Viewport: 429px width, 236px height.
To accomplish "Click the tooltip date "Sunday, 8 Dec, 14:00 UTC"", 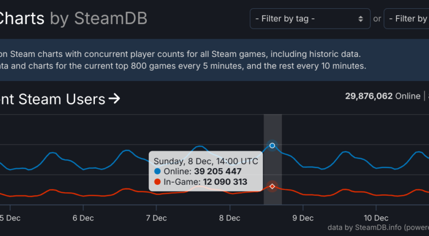I will click(x=205, y=161).
